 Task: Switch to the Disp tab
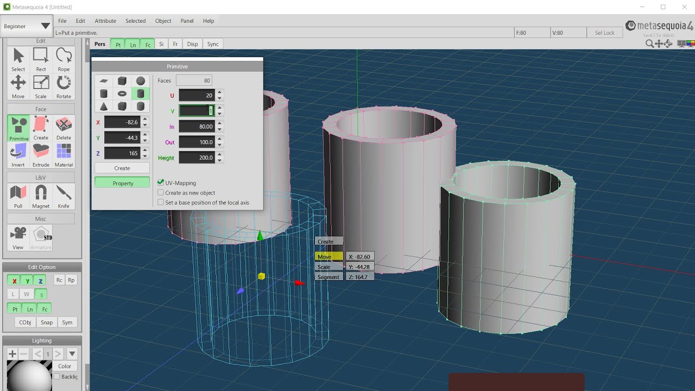(192, 44)
